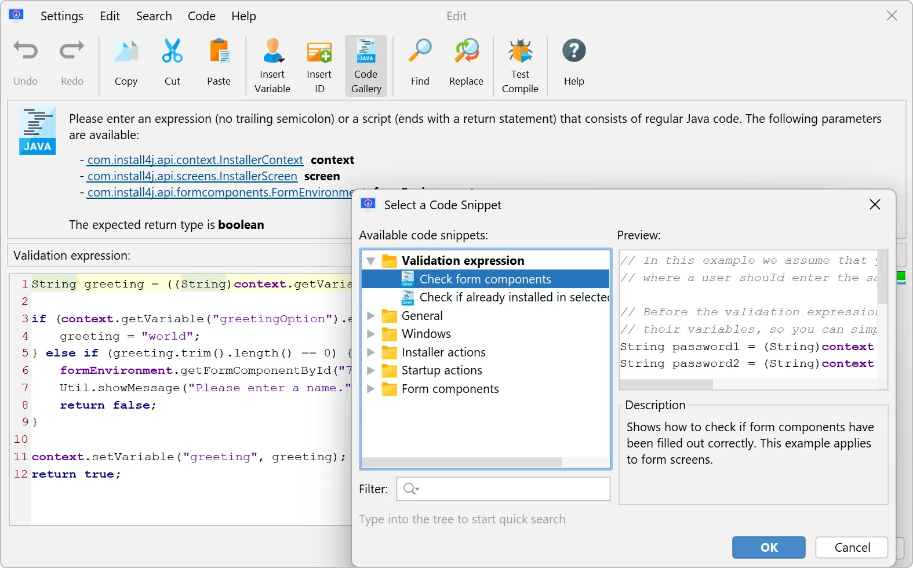The width and height of the screenshot is (913, 568).
Task: Run Test Compile
Action: 520,65
